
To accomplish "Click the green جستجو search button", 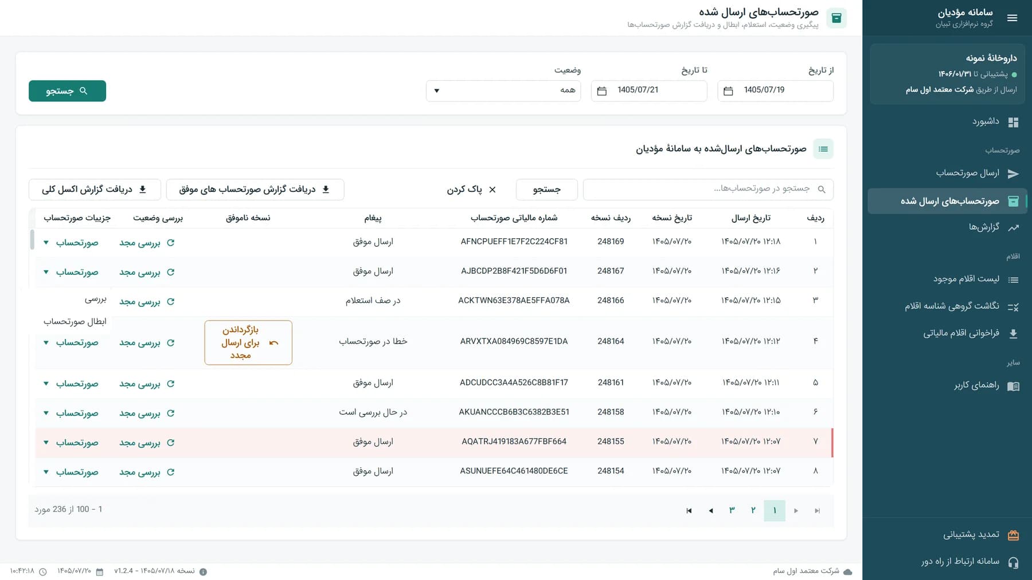I will pos(67,91).
